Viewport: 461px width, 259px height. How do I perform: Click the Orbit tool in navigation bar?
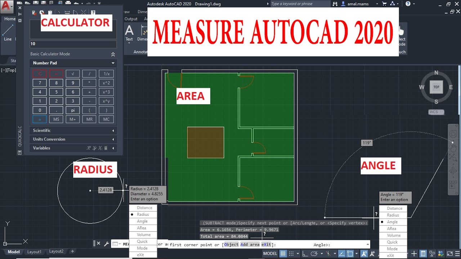[x=453, y=172]
